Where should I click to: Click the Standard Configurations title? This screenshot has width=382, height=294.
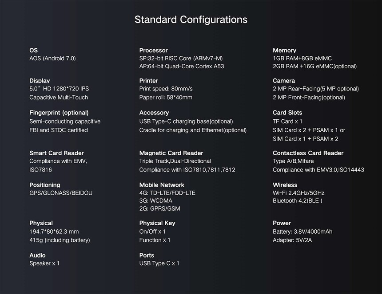click(x=191, y=20)
